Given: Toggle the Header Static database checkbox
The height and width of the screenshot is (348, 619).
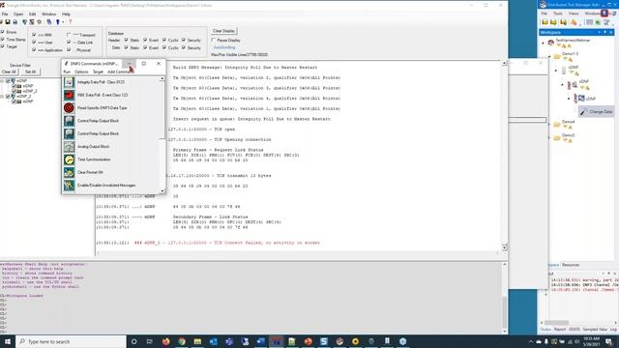Looking at the screenshot, I should pyautogui.click(x=127, y=41).
